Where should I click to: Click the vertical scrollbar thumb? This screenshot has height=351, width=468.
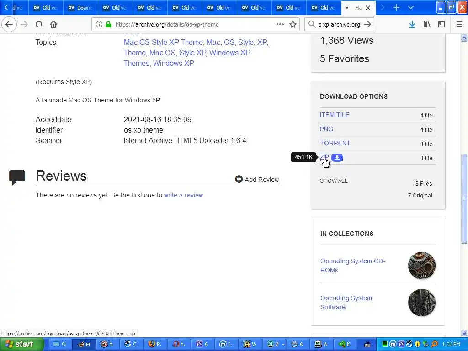464,198
